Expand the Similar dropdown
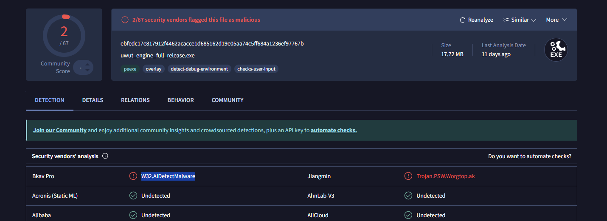The width and height of the screenshot is (607, 221). [520, 20]
